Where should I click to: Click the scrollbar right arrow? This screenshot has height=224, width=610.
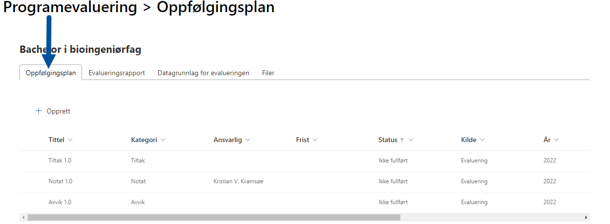(586, 218)
